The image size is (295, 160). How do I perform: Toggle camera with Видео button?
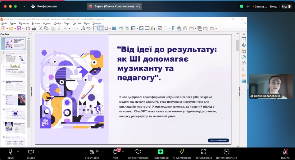tap(31, 152)
